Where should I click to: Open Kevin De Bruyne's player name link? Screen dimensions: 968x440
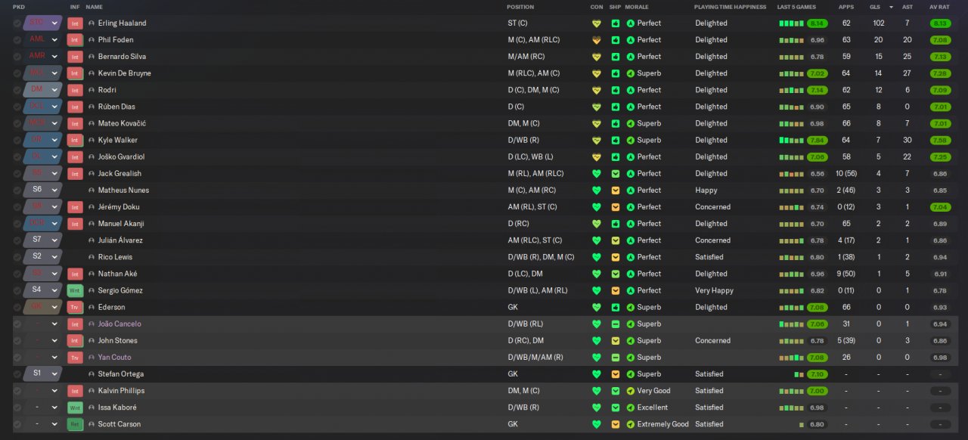125,73
